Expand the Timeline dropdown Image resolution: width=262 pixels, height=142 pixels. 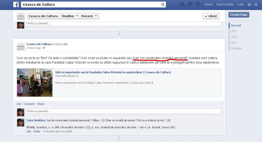tap(70, 16)
